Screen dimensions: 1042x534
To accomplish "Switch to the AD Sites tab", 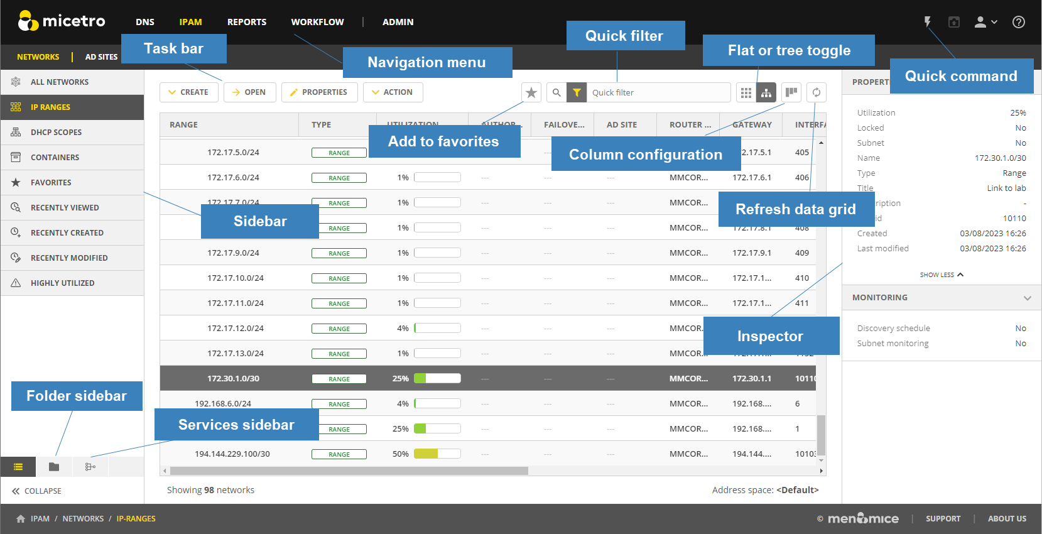I will pos(101,57).
